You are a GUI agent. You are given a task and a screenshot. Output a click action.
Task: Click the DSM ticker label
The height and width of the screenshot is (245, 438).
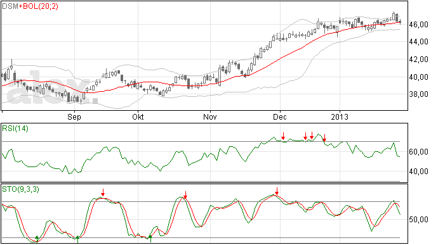pos(10,6)
